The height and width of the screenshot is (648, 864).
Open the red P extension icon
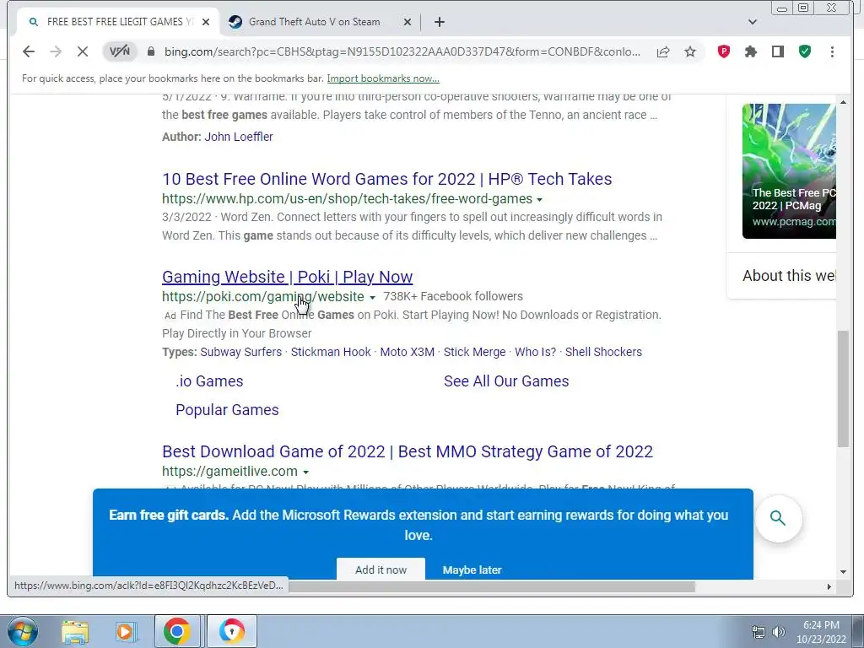(723, 51)
